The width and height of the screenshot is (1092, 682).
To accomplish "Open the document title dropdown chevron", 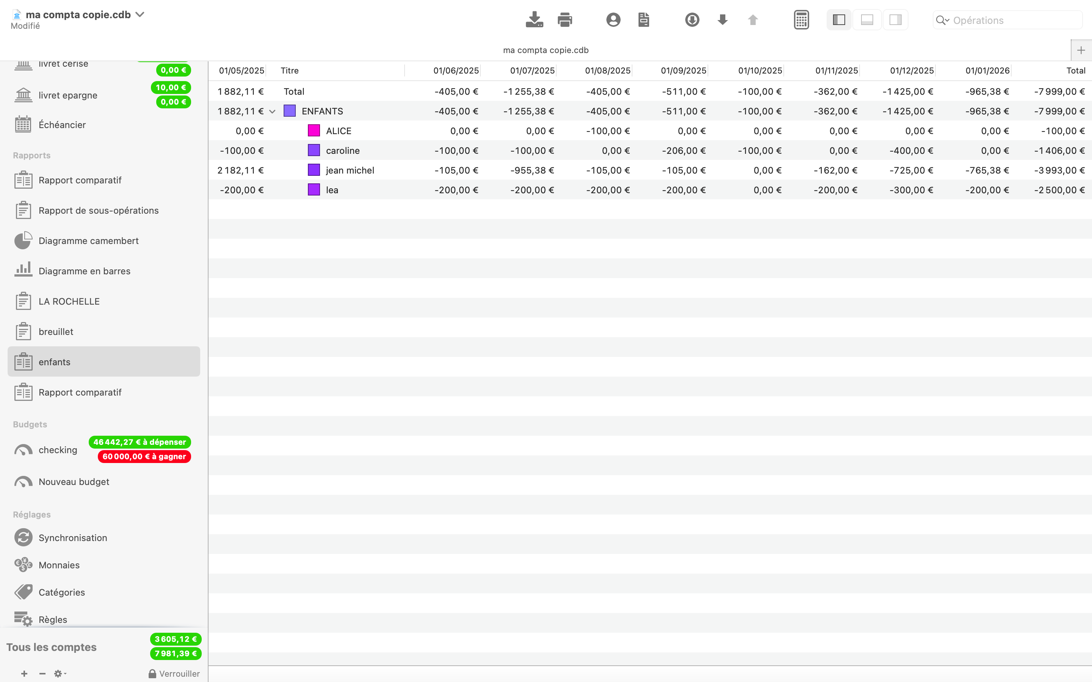I will (140, 14).
